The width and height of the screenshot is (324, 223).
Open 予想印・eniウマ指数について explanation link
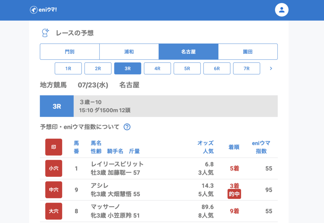[80, 127]
